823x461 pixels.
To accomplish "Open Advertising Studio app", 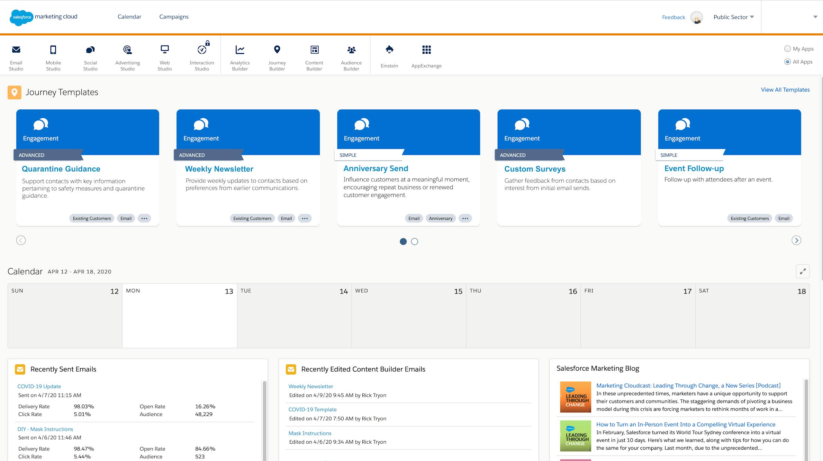I will [128, 57].
